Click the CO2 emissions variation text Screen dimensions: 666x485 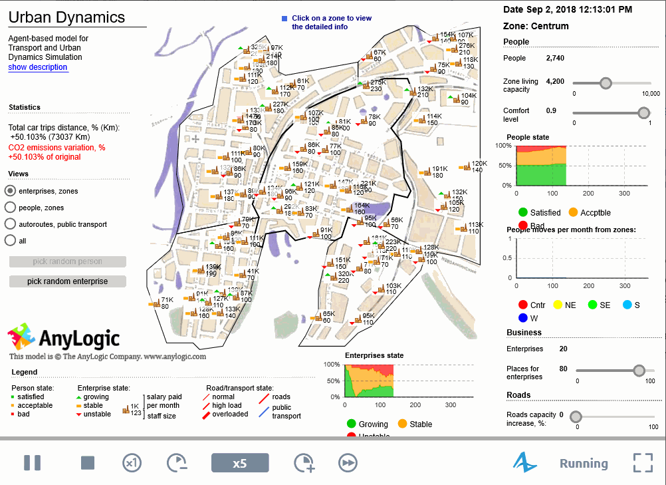tap(57, 152)
